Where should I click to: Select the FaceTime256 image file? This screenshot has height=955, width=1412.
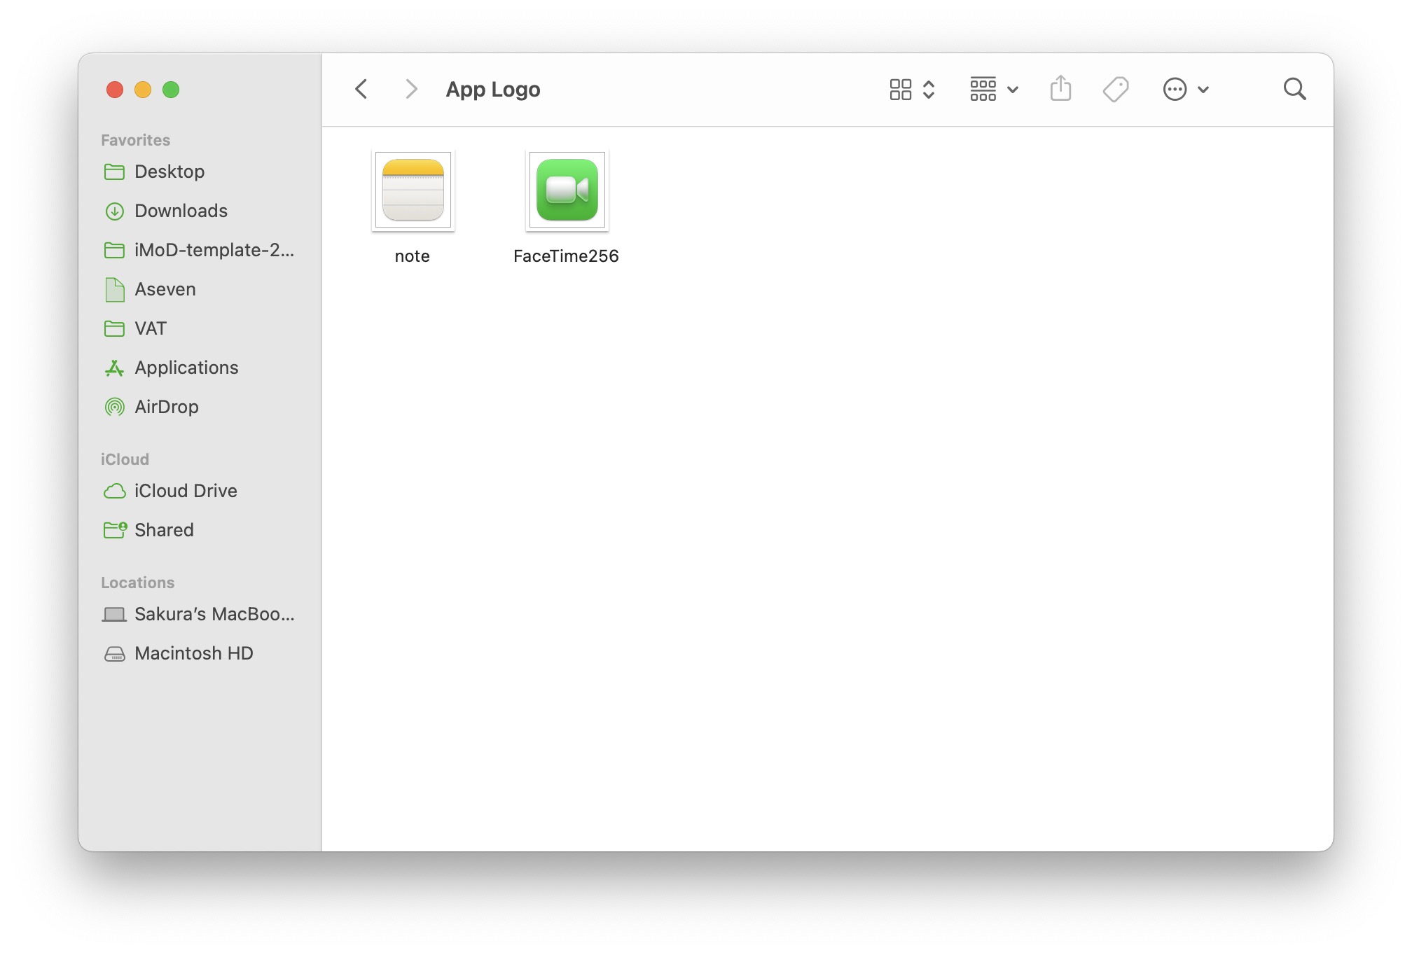click(567, 190)
